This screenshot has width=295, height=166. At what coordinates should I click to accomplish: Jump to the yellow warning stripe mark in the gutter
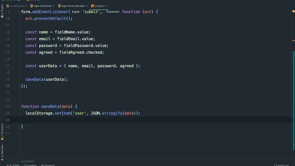pos(294,41)
